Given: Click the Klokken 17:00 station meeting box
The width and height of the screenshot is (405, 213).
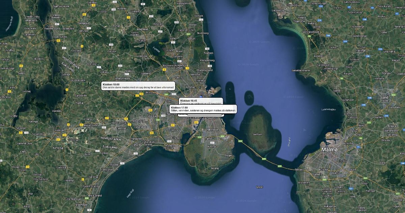Looking at the screenshot, I should tap(203, 109).
